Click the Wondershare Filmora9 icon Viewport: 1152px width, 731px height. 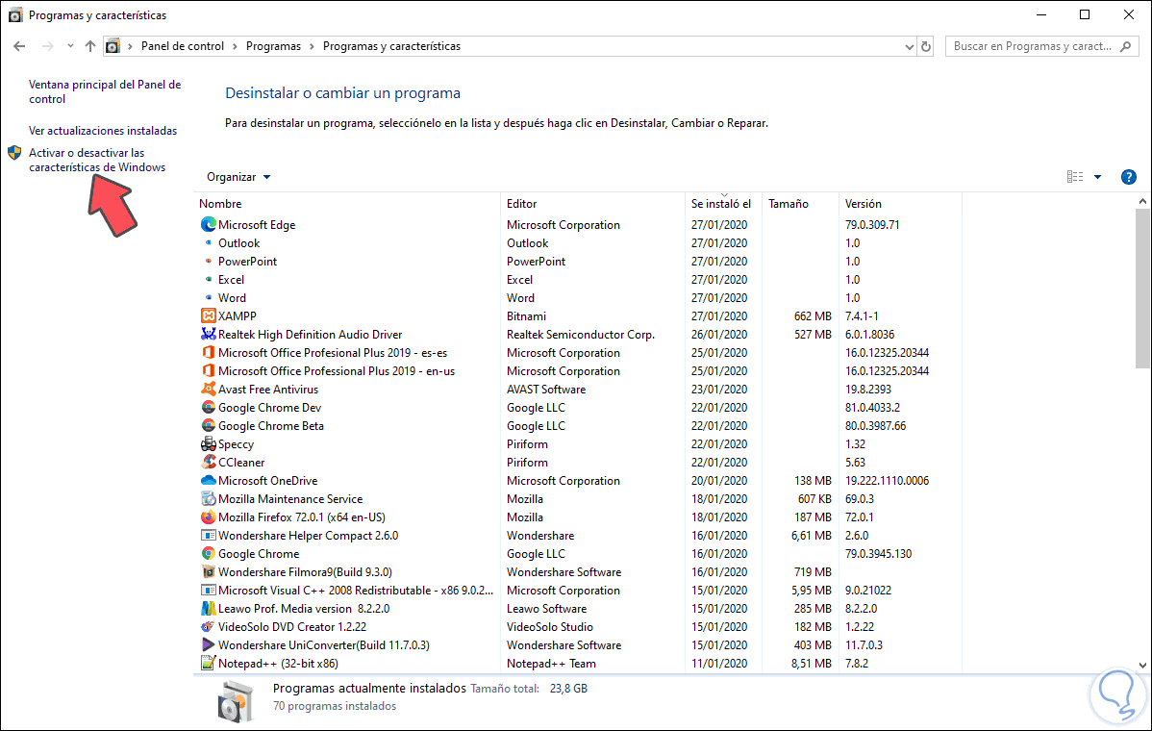[208, 571]
